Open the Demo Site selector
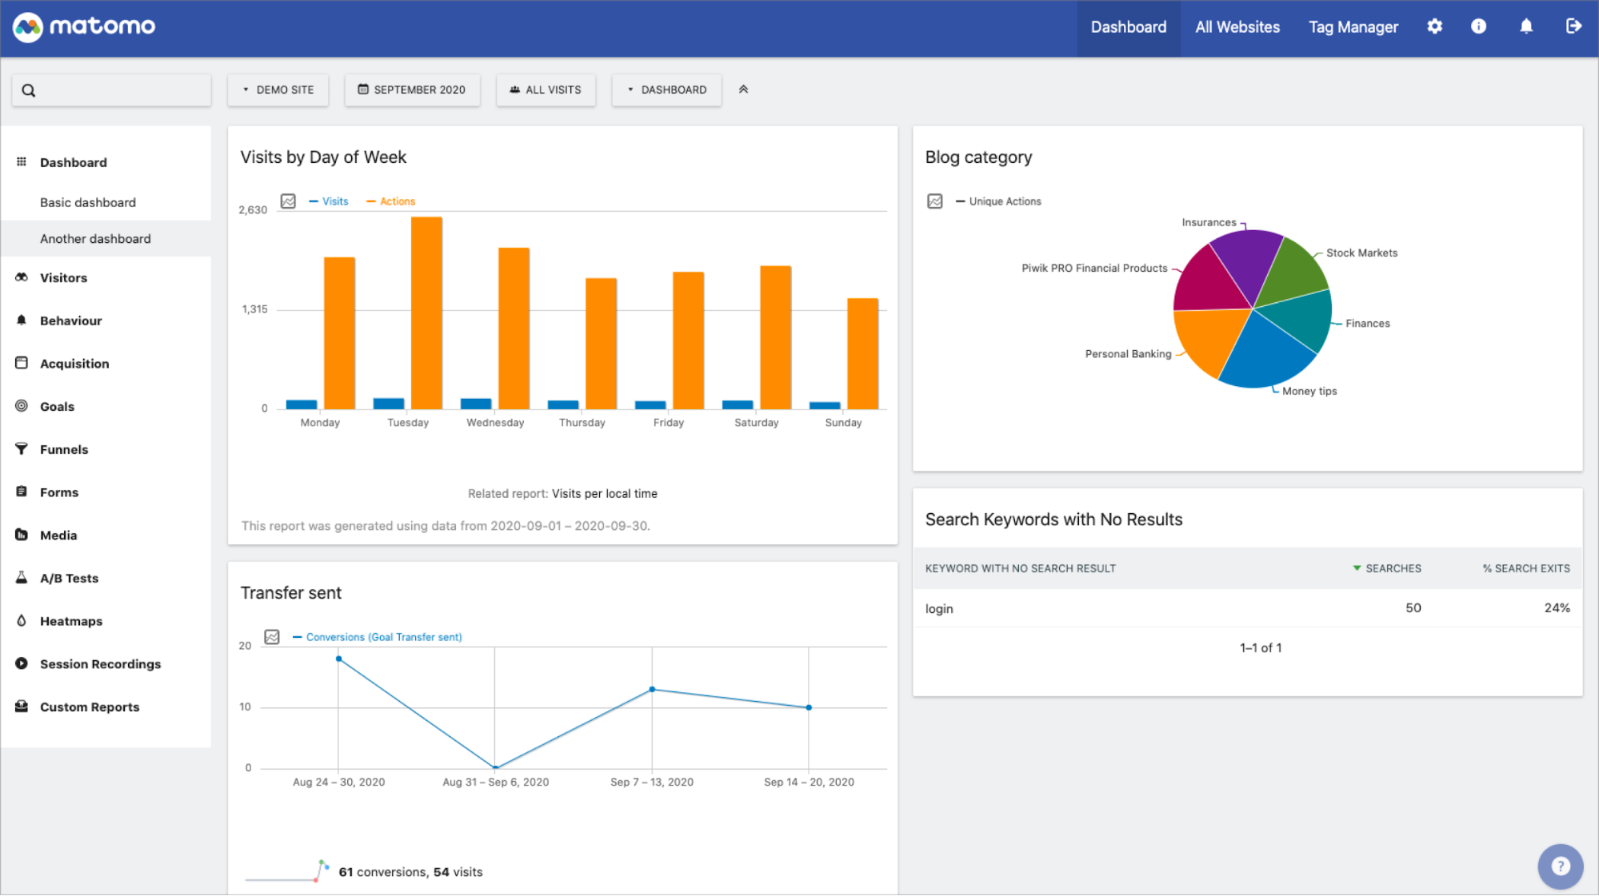The height and width of the screenshot is (896, 1599). 278,90
